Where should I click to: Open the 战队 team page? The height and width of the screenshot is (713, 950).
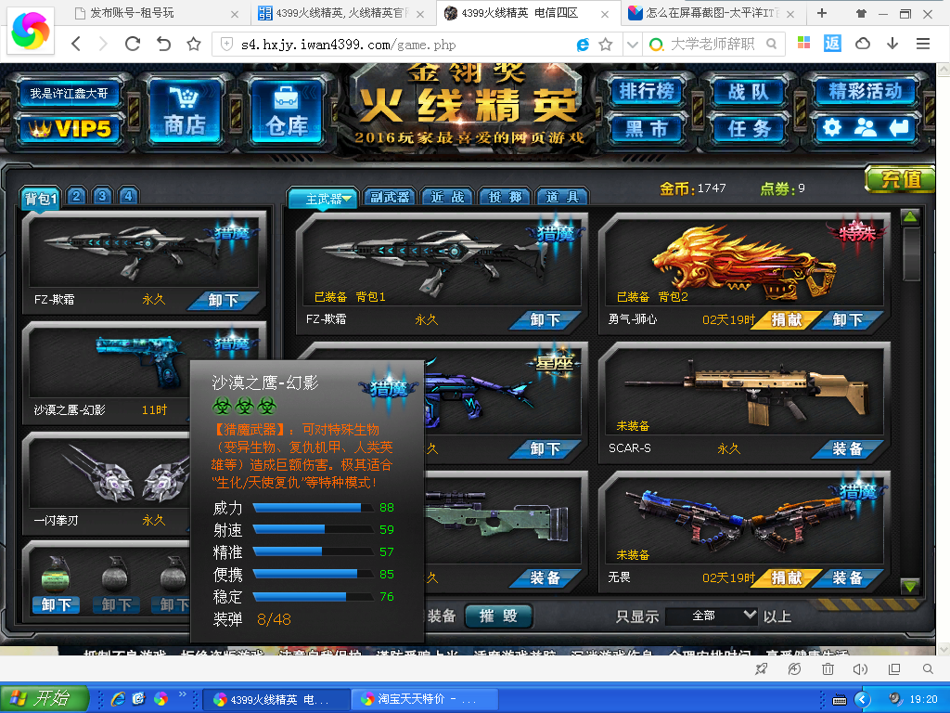click(x=749, y=92)
